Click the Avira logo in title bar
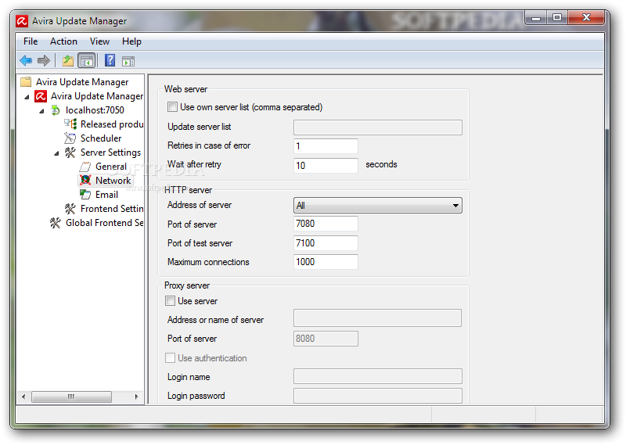 tap(22, 21)
